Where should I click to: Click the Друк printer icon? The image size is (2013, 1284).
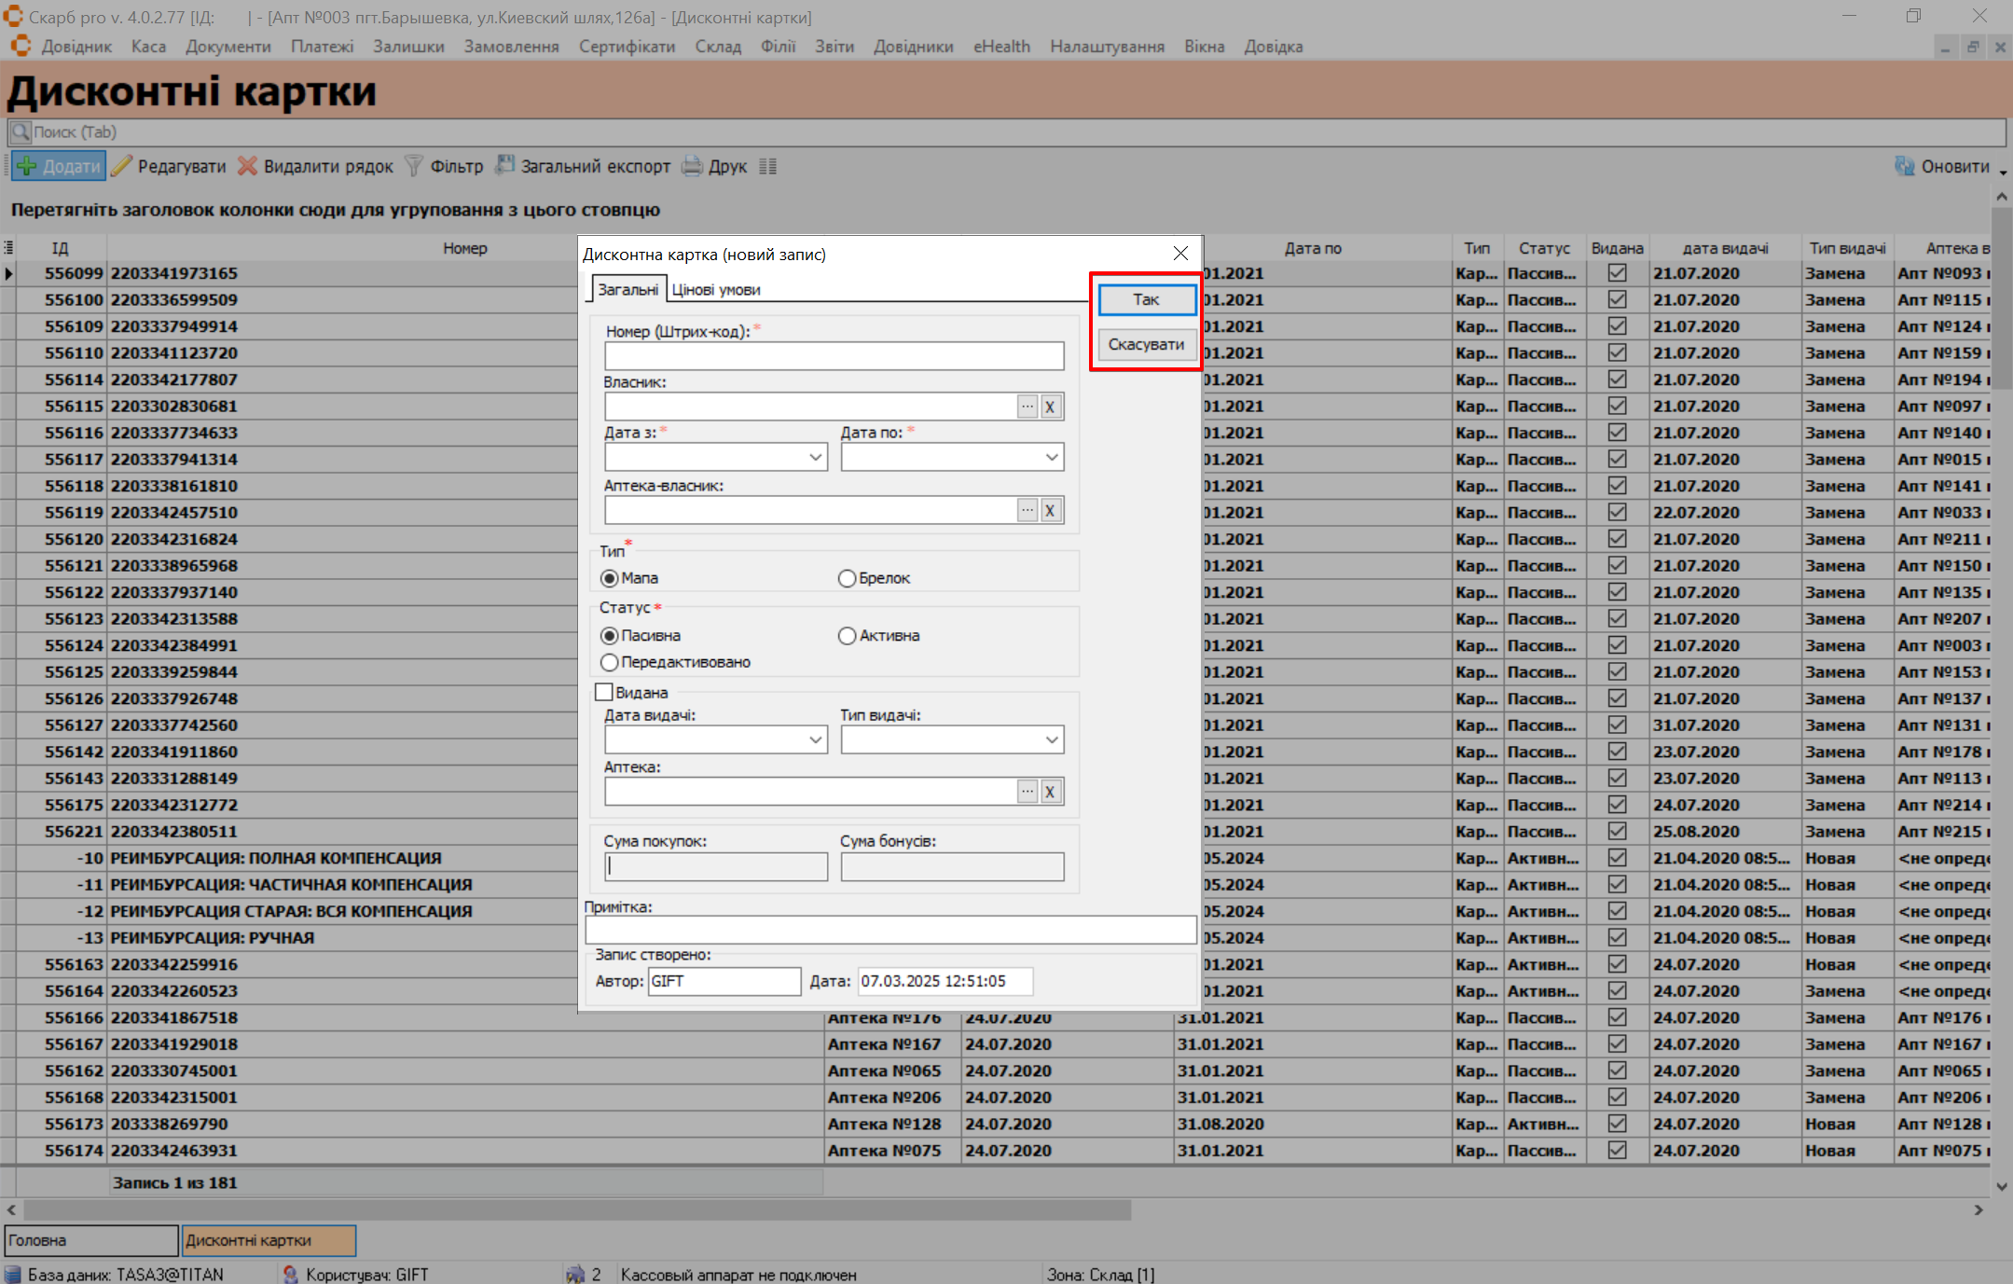(692, 166)
